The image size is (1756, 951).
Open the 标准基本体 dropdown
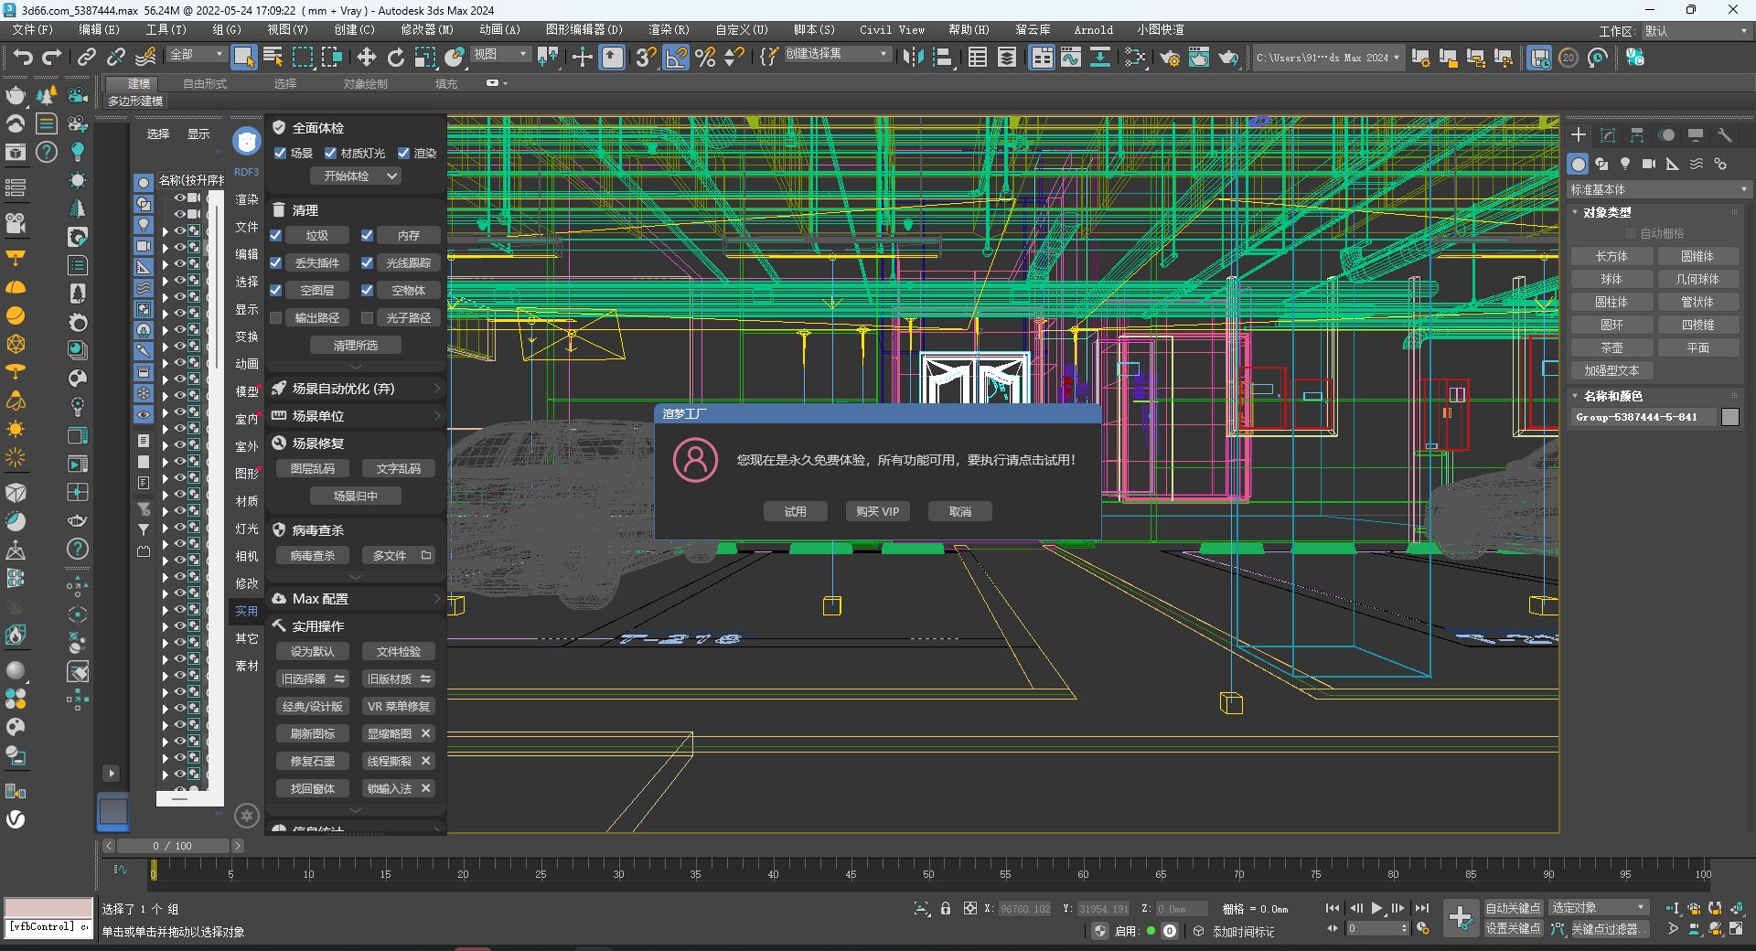pos(1658,189)
